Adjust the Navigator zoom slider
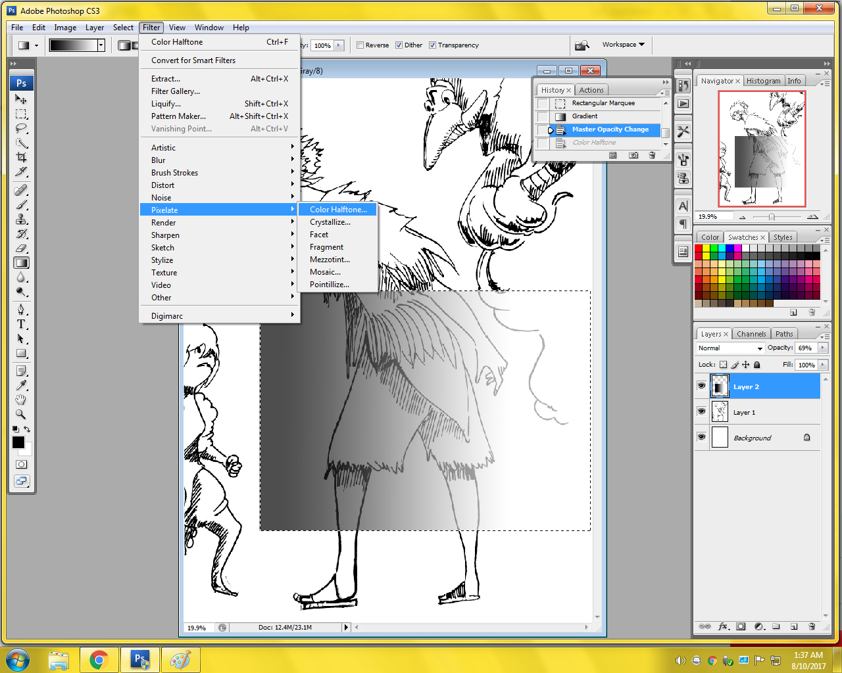 click(x=772, y=217)
